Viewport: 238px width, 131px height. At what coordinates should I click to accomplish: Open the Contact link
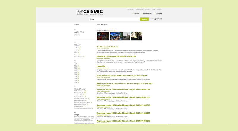tap(159, 9)
